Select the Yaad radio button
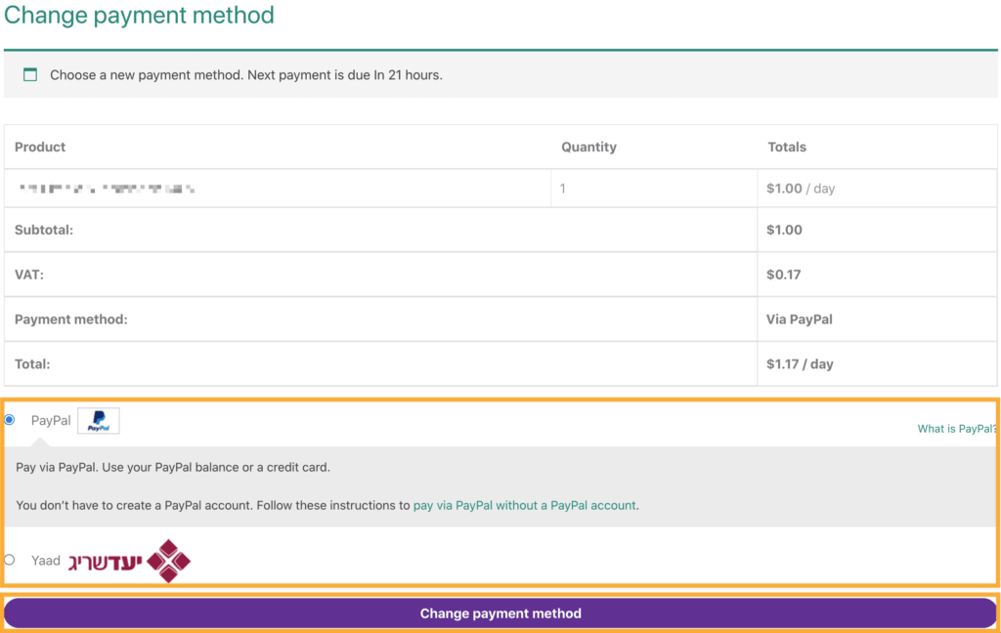This screenshot has width=1001, height=633. [10, 560]
